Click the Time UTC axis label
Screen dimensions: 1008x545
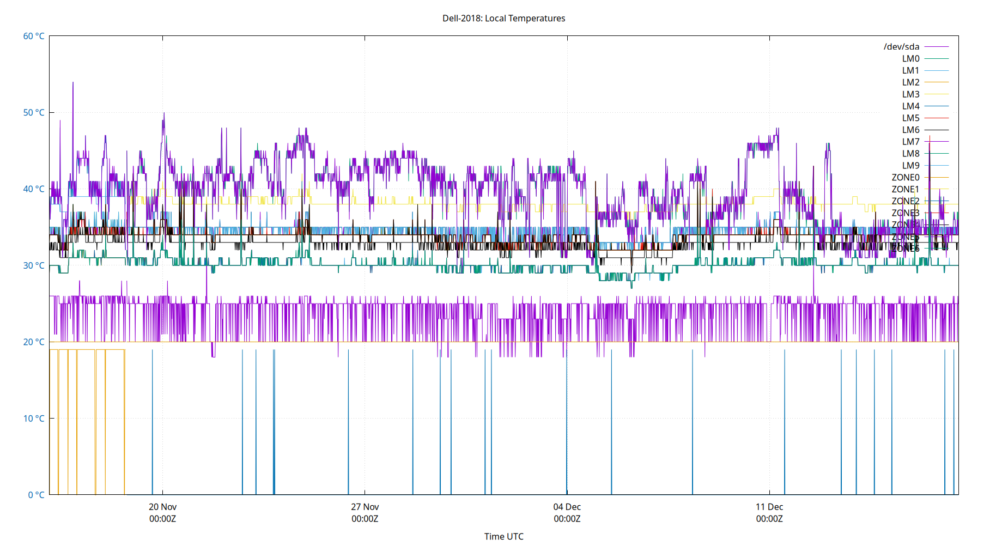[504, 536]
